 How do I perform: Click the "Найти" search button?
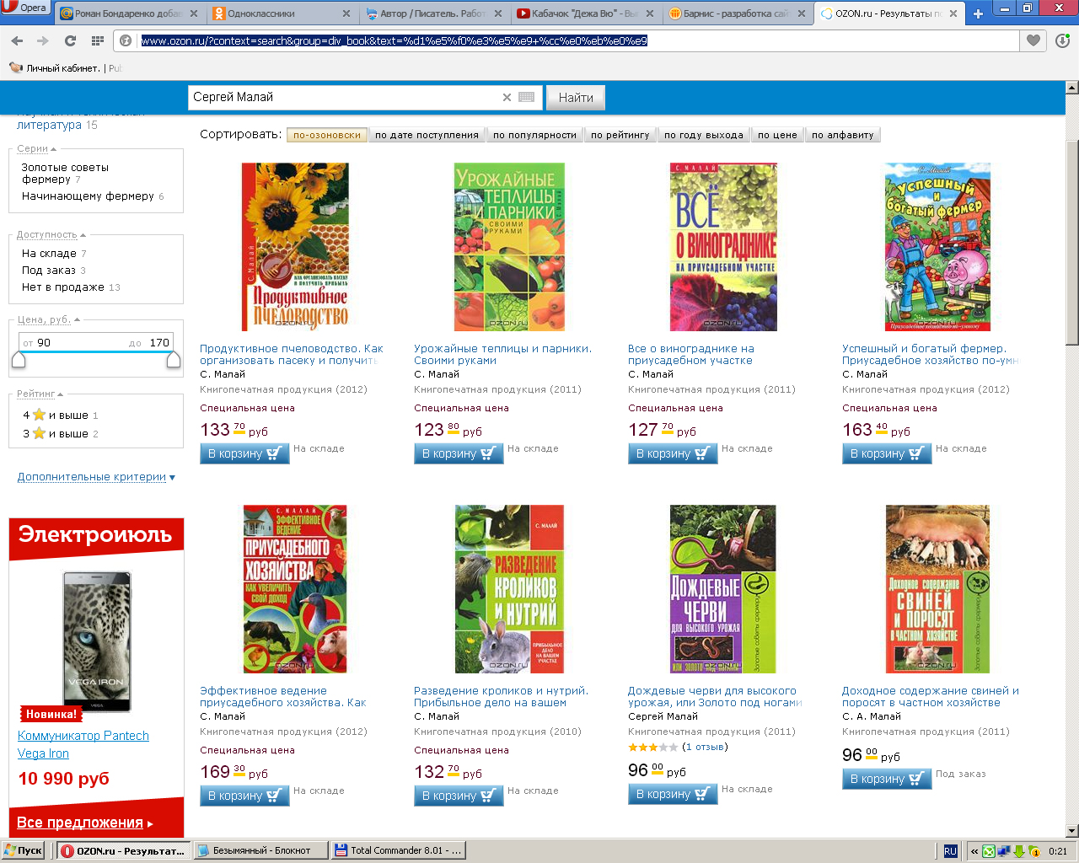tap(576, 98)
